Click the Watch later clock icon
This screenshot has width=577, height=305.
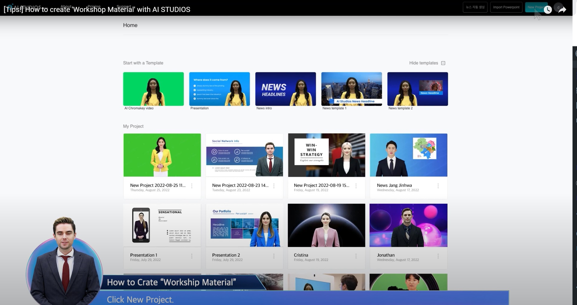click(x=547, y=10)
